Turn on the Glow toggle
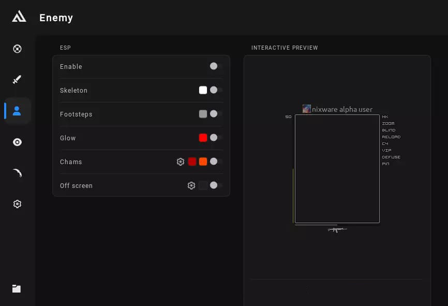448x306 pixels. pos(216,138)
